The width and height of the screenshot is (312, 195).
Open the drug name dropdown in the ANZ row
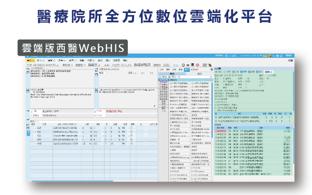pyautogui.click(x=80, y=144)
